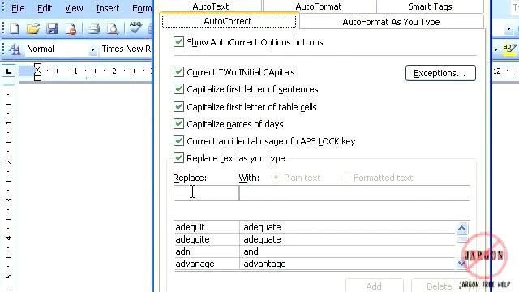The height and width of the screenshot is (292, 519).
Task: Switch to the AutoFormat tab
Action: [x=319, y=6]
